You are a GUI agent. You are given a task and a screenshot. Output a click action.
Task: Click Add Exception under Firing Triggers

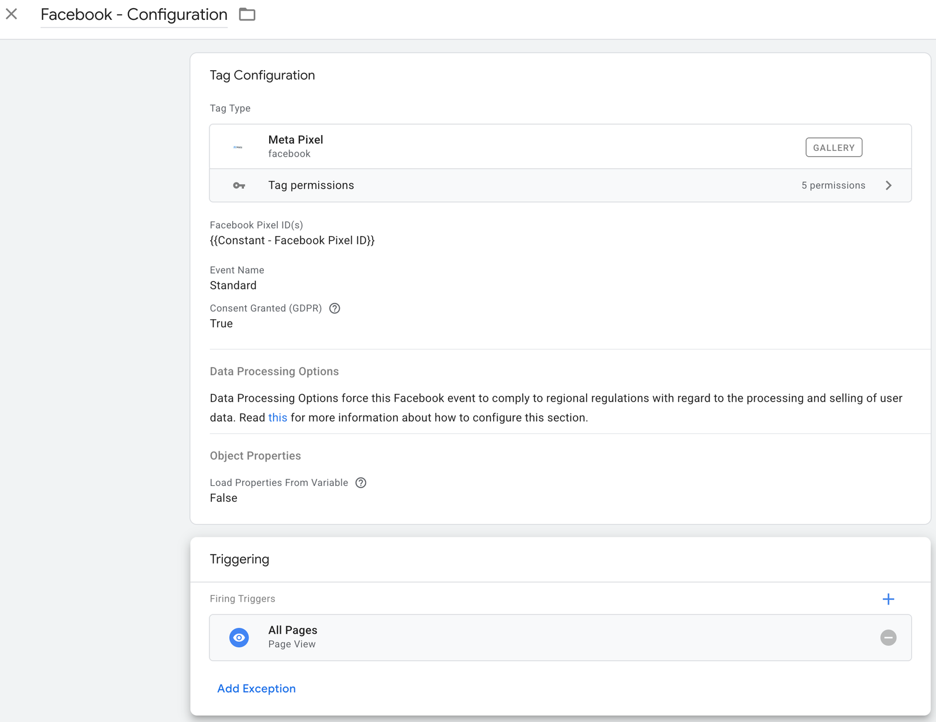pos(256,689)
